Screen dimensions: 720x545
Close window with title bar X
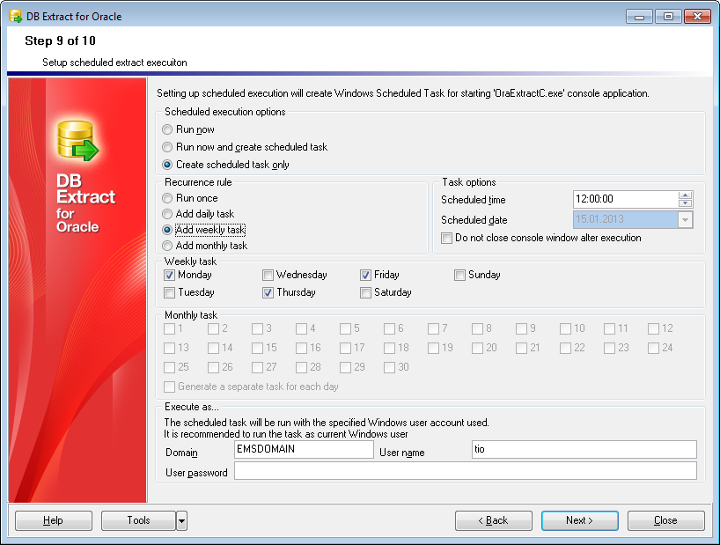[697, 17]
